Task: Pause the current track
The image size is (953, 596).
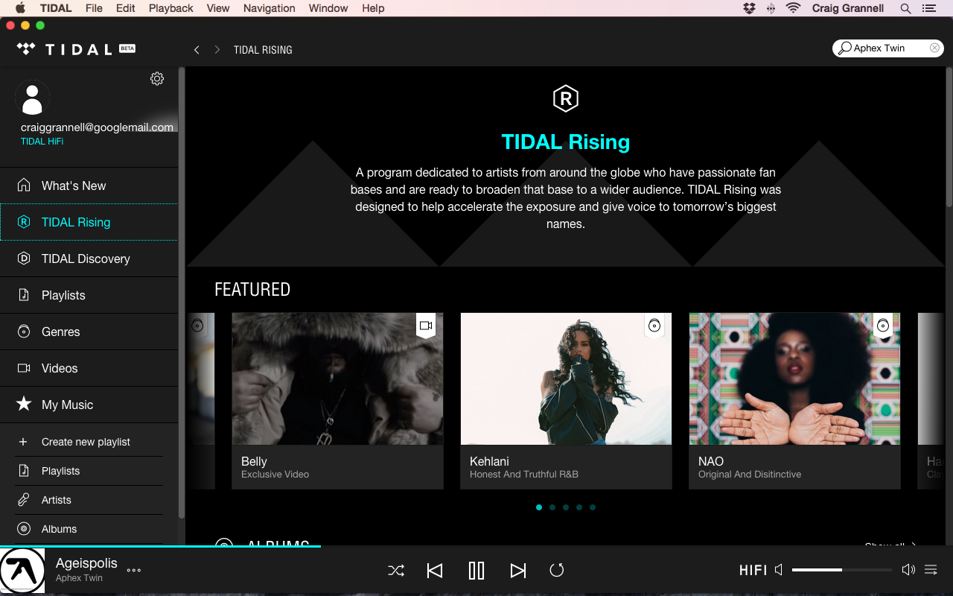Action: pyautogui.click(x=476, y=571)
